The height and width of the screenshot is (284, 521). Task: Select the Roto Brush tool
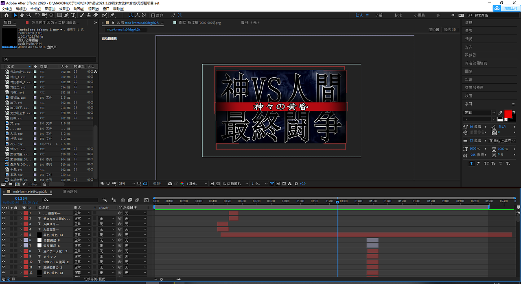click(x=105, y=15)
